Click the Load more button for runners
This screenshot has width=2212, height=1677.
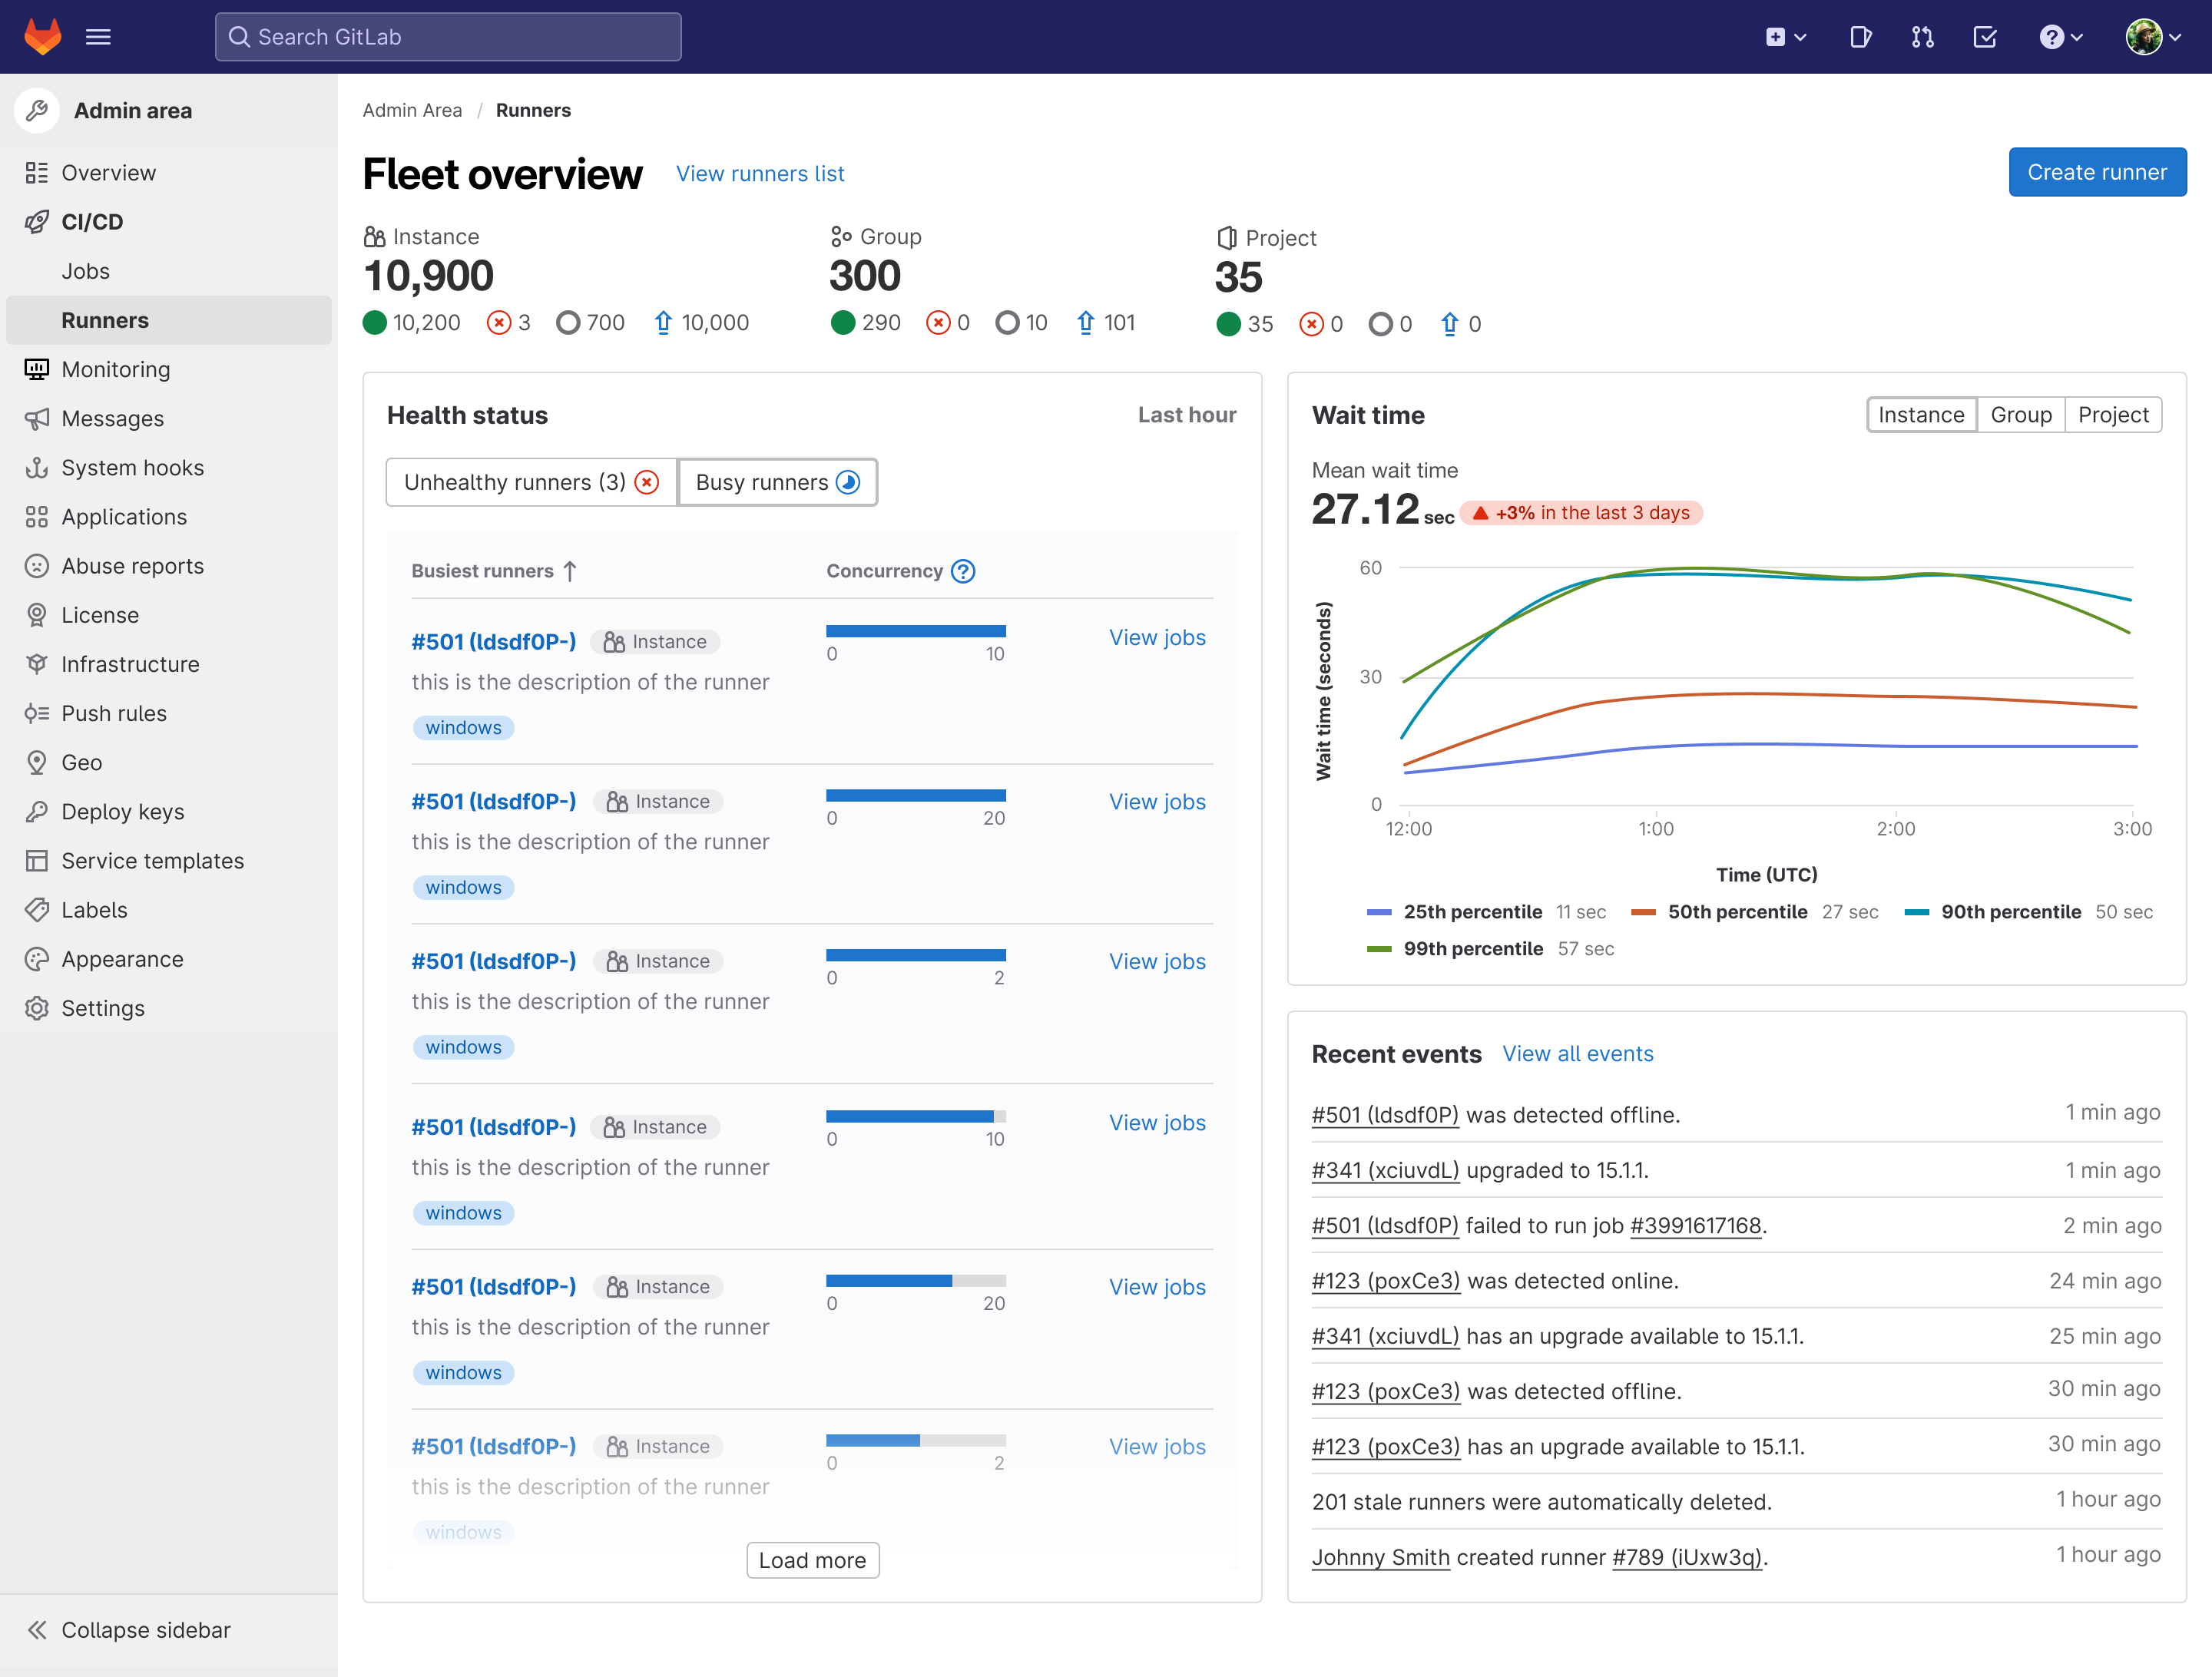click(812, 1559)
